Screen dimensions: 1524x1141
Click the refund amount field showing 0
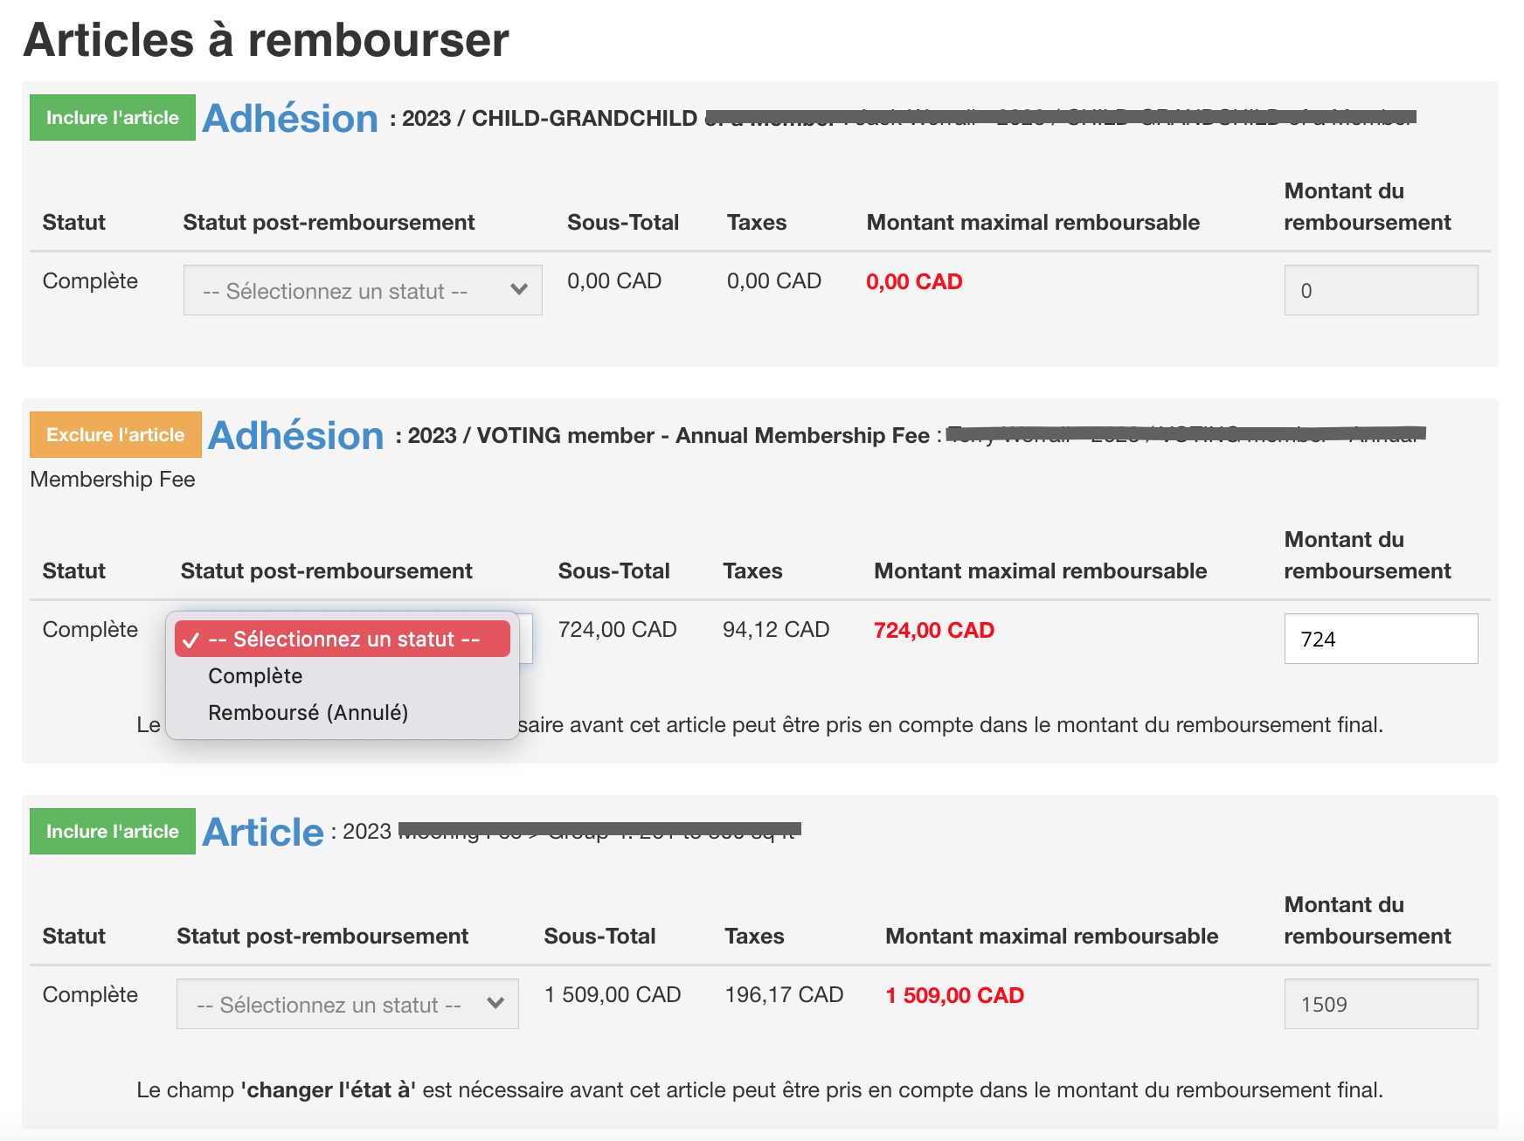1380,290
